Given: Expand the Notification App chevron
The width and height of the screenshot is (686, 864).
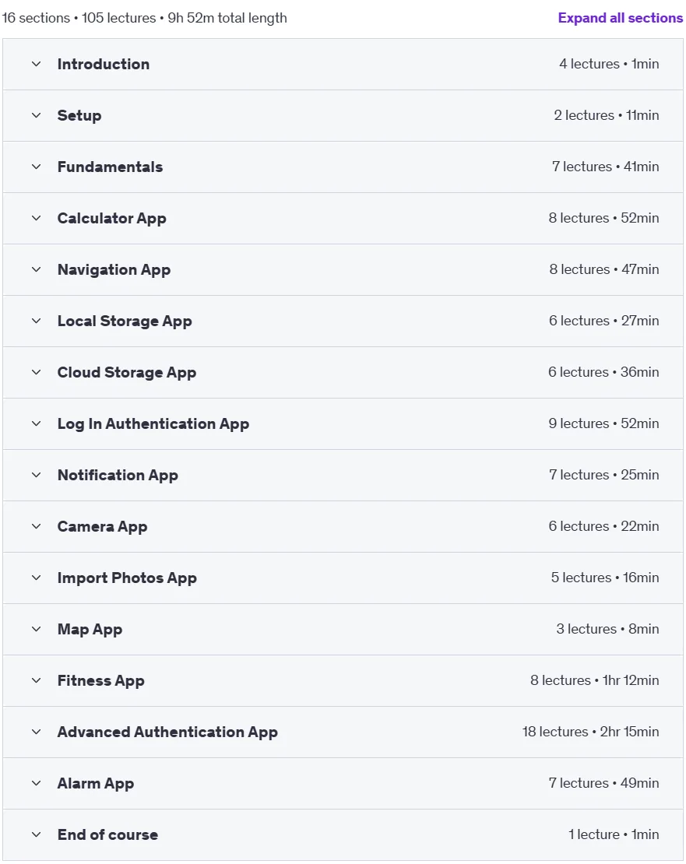Looking at the screenshot, I should tap(37, 475).
